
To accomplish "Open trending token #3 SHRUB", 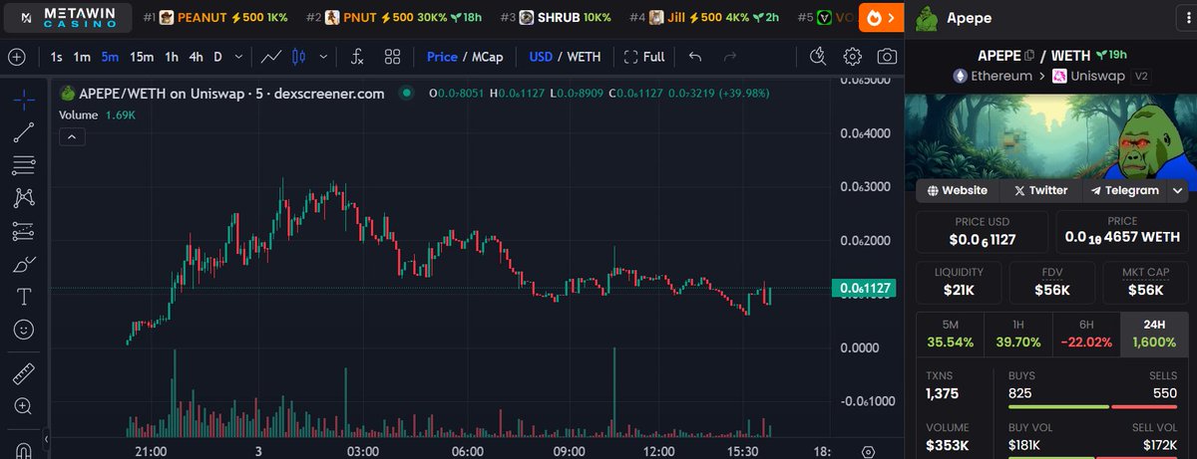I will point(558,18).
